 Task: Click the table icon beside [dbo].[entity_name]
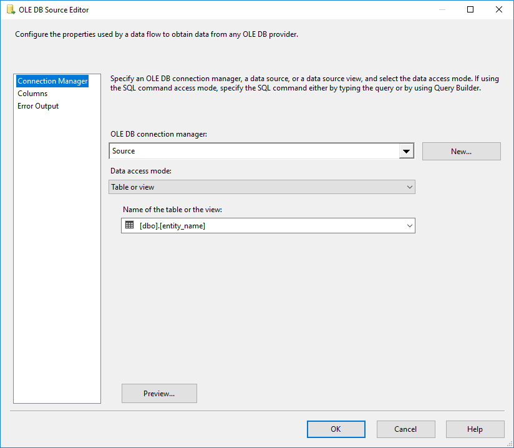click(x=130, y=225)
